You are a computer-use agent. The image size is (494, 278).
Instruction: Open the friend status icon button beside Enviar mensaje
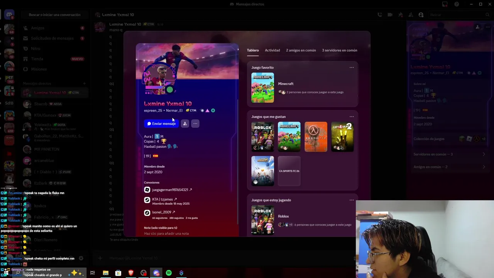(x=185, y=124)
